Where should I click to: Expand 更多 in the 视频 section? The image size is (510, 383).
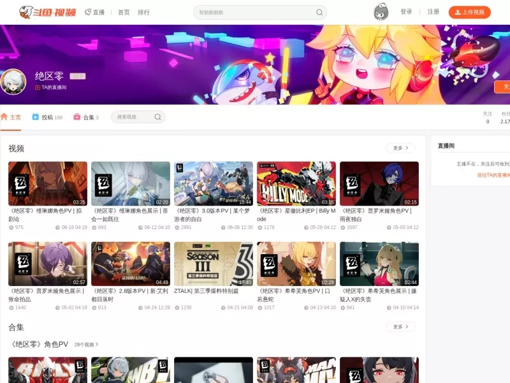pos(401,148)
